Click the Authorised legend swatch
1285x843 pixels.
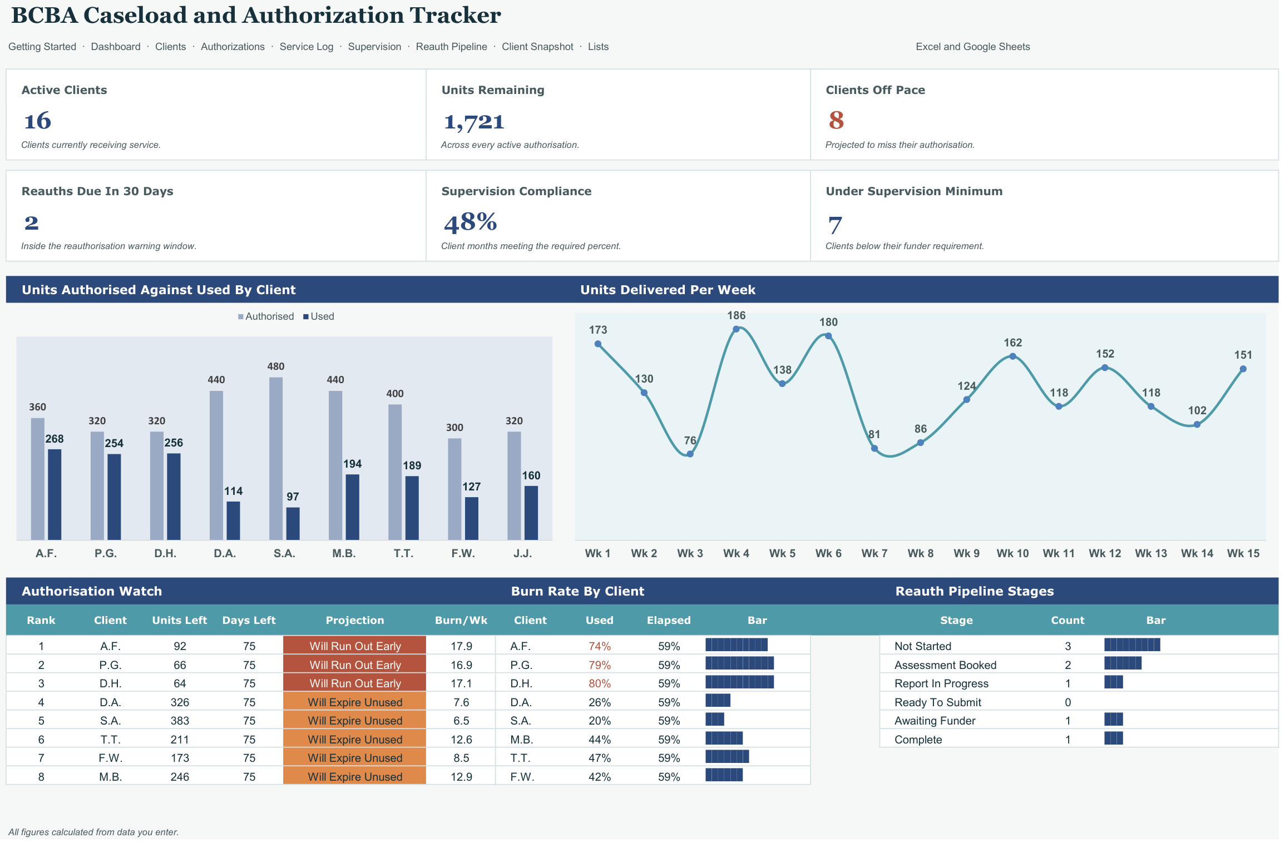pos(240,316)
